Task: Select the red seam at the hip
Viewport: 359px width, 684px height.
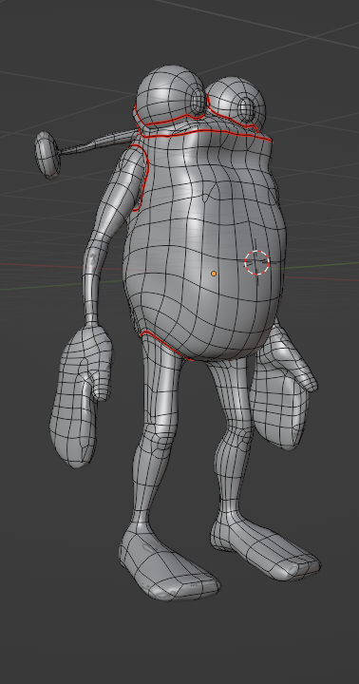Action: [166, 345]
